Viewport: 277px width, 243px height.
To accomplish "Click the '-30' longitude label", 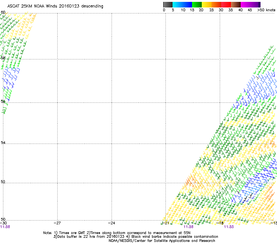I will [x=3, y=223].
